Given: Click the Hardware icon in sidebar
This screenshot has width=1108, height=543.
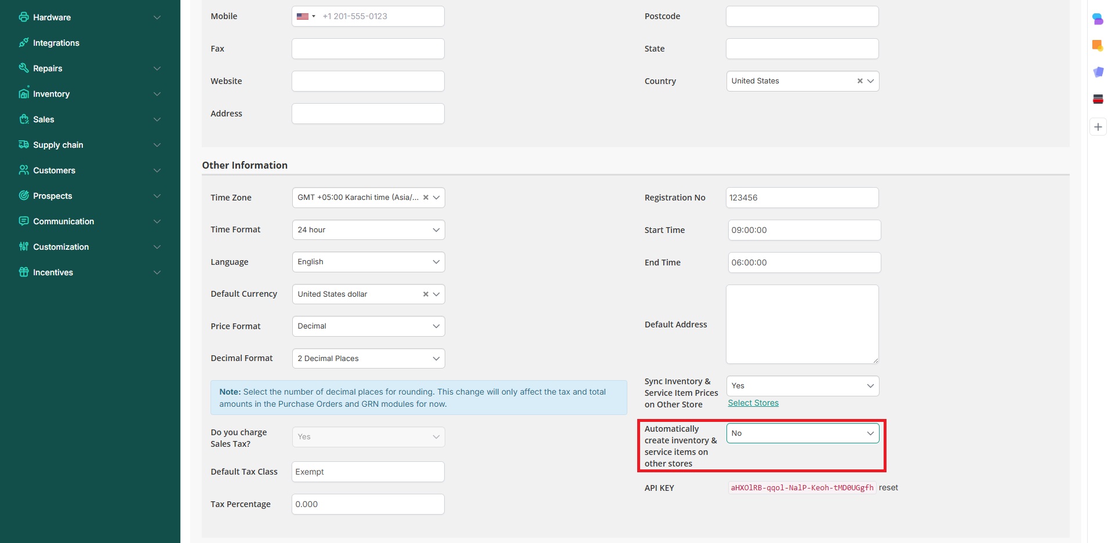Looking at the screenshot, I should (24, 17).
